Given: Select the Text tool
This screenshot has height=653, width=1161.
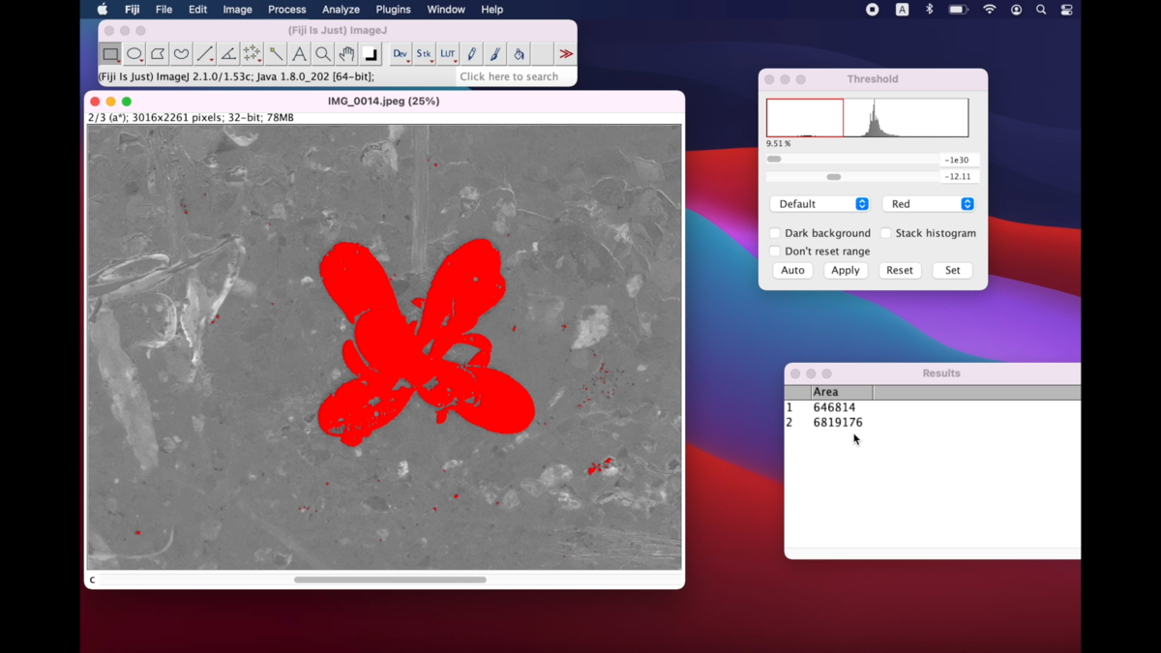Looking at the screenshot, I should pos(299,54).
